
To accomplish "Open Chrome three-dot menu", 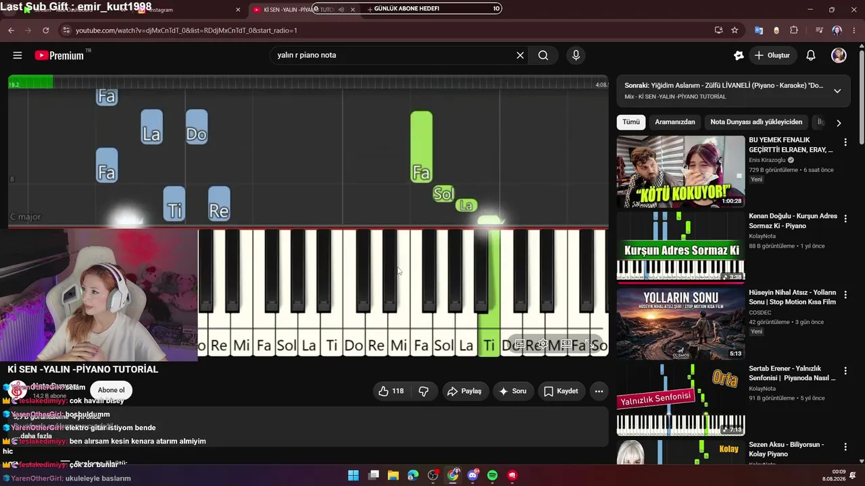I will 854,30.
